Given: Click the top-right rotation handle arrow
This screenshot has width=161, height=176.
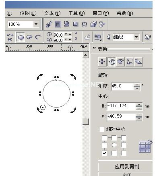Looking at the screenshot, I should point(73,77).
